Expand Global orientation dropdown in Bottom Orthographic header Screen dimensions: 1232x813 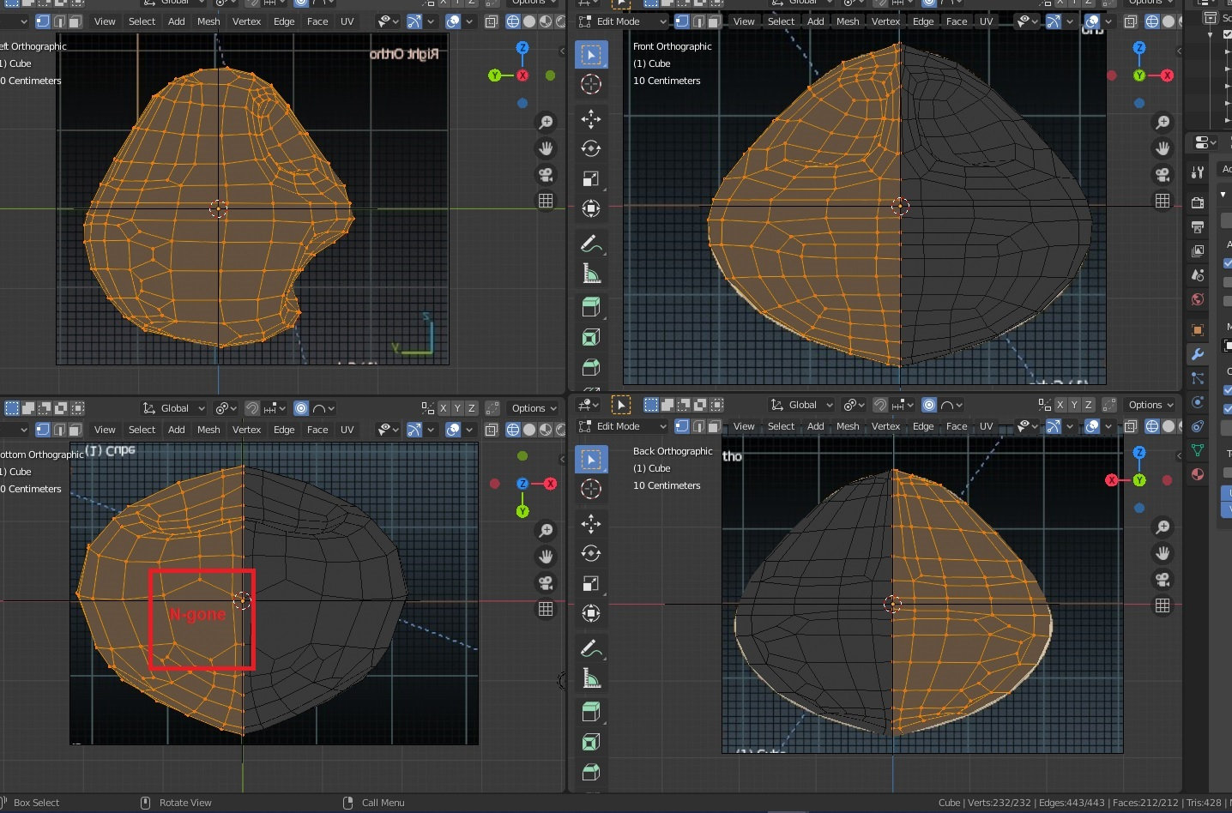(174, 408)
